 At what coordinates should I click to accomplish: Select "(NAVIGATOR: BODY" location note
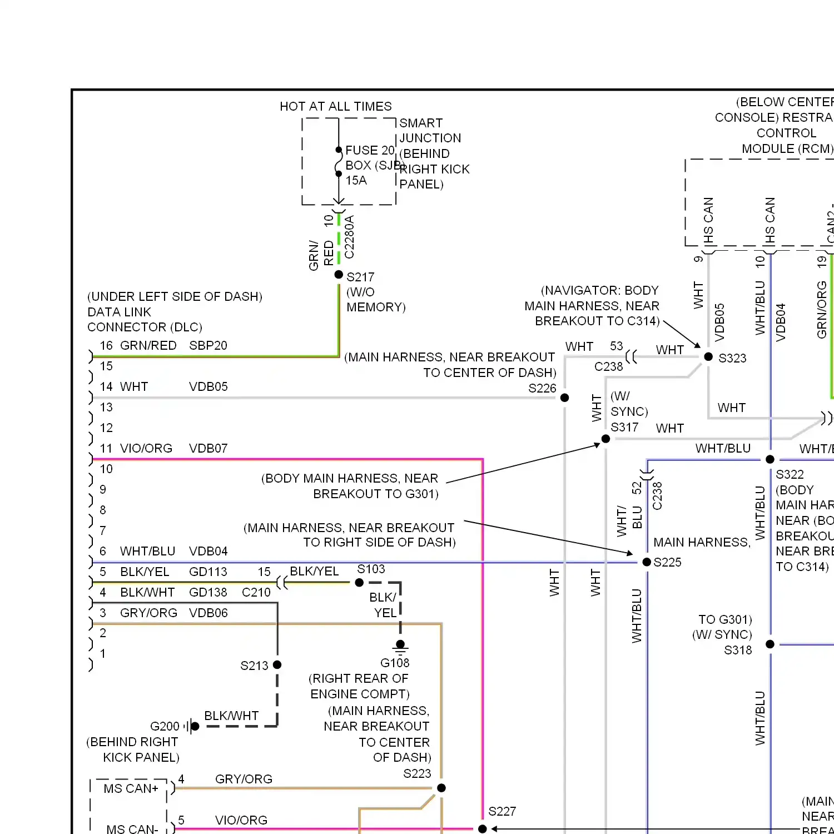coord(600,290)
